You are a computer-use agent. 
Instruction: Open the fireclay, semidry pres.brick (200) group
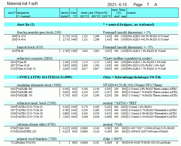tap(39, 32)
